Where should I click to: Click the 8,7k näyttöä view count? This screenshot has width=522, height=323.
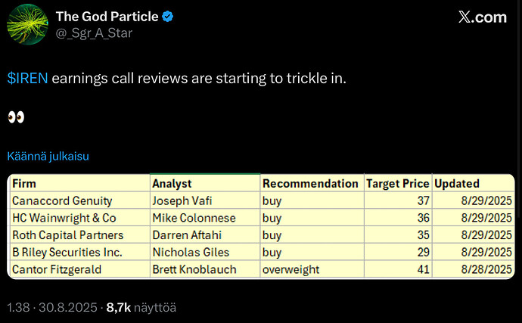click(141, 308)
